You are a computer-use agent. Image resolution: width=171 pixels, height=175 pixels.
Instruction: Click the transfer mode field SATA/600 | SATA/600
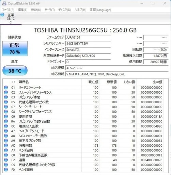click(x=88, y=56)
